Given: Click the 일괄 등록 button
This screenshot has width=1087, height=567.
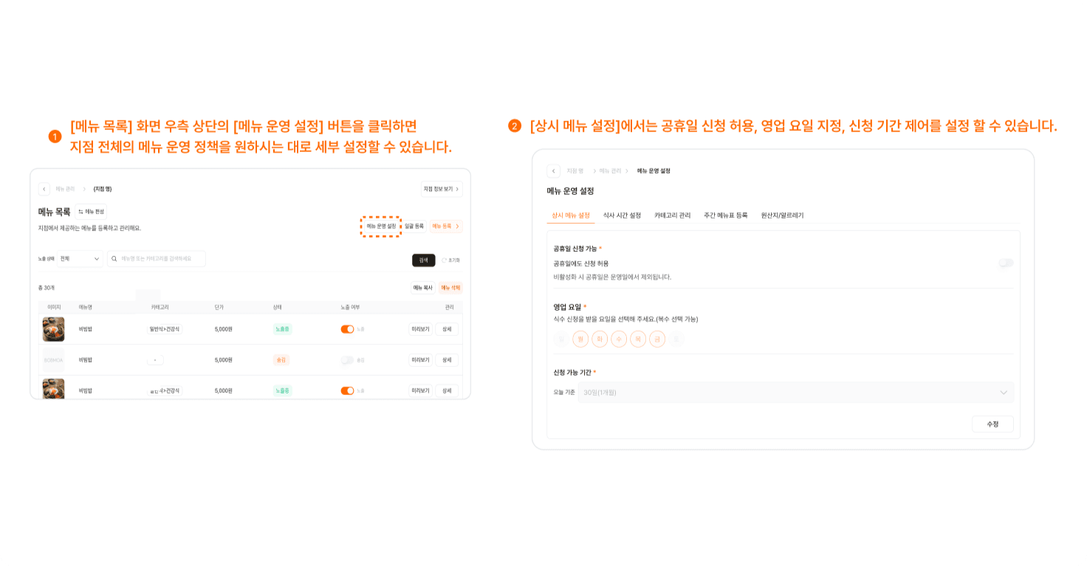Looking at the screenshot, I should tap(414, 226).
